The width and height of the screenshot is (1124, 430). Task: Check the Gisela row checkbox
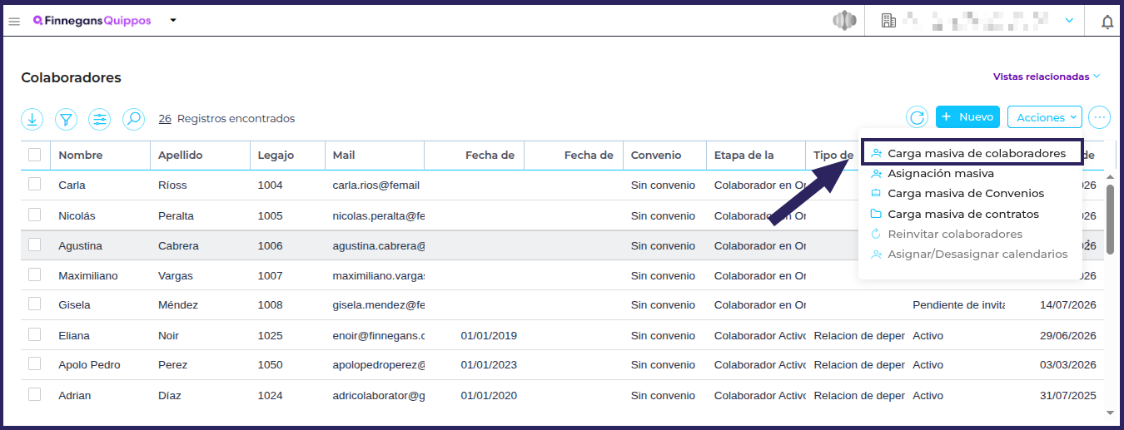(35, 304)
